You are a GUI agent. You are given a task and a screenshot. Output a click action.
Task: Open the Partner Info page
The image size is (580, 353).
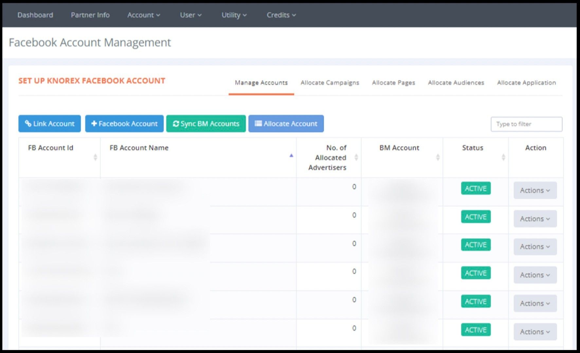(90, 15)
